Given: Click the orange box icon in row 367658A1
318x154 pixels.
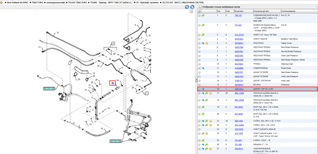Looking at the screenshot, I should pyautogui.click(x=207, y=43).
